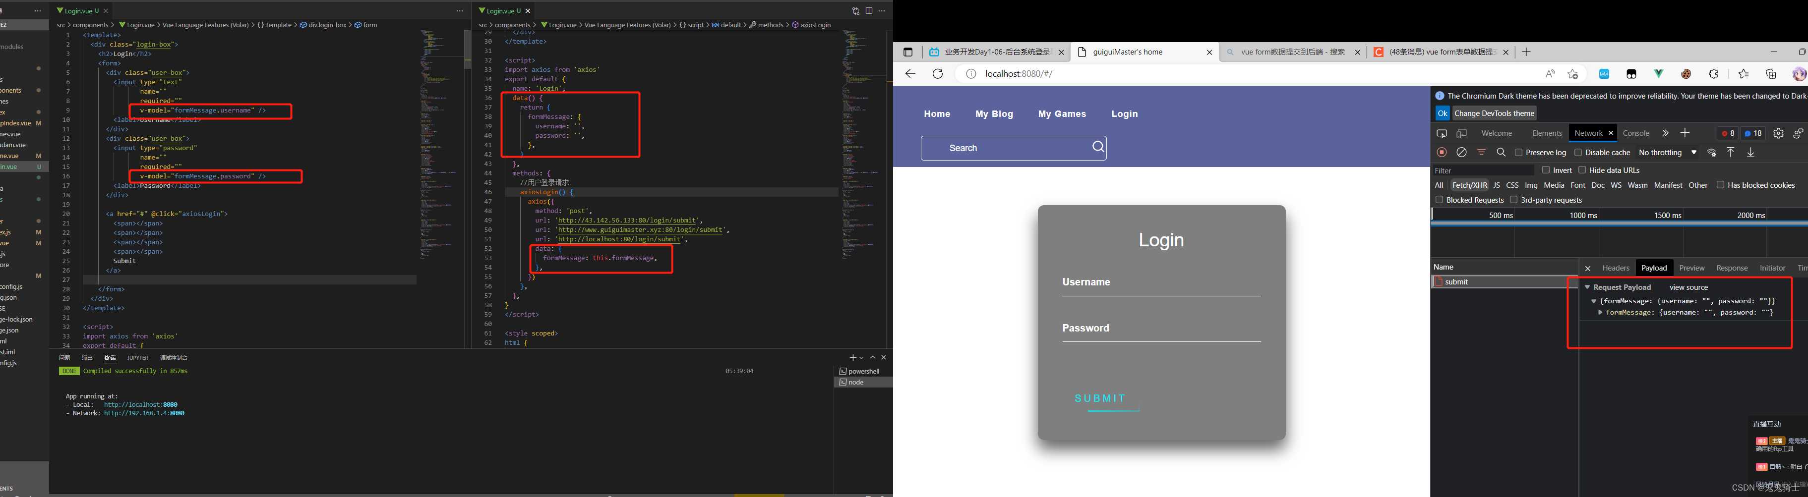Check the Has blocked cookies checkbox
Screen dimensions: 1808x497
point(1720,184)
